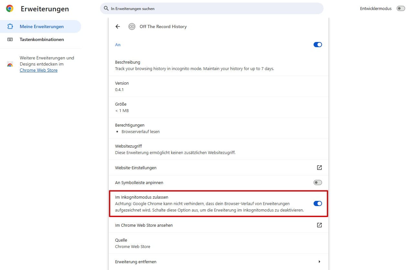Click the Quelle value Chrome Web Store
Image resolution: width=408 pixels, height=270 pixels.
[133, 246]
